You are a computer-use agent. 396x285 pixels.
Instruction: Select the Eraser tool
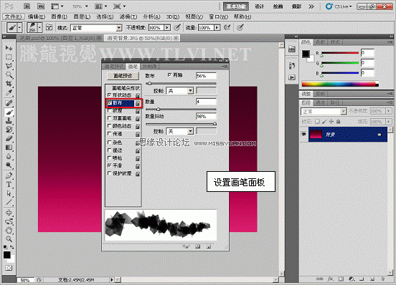tap(9, 138)
